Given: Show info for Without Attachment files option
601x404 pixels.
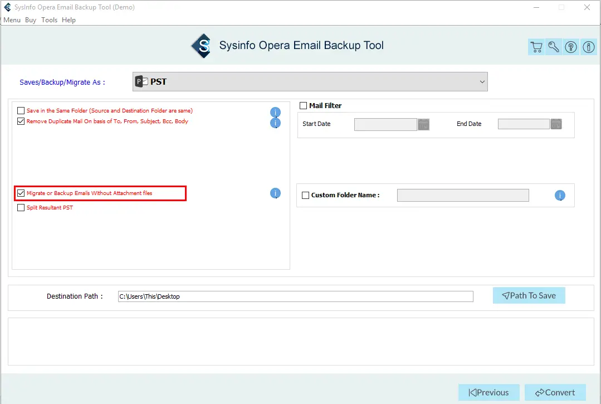Looking at the screenshot, I should pyautogui.click(x=275, y=193).
